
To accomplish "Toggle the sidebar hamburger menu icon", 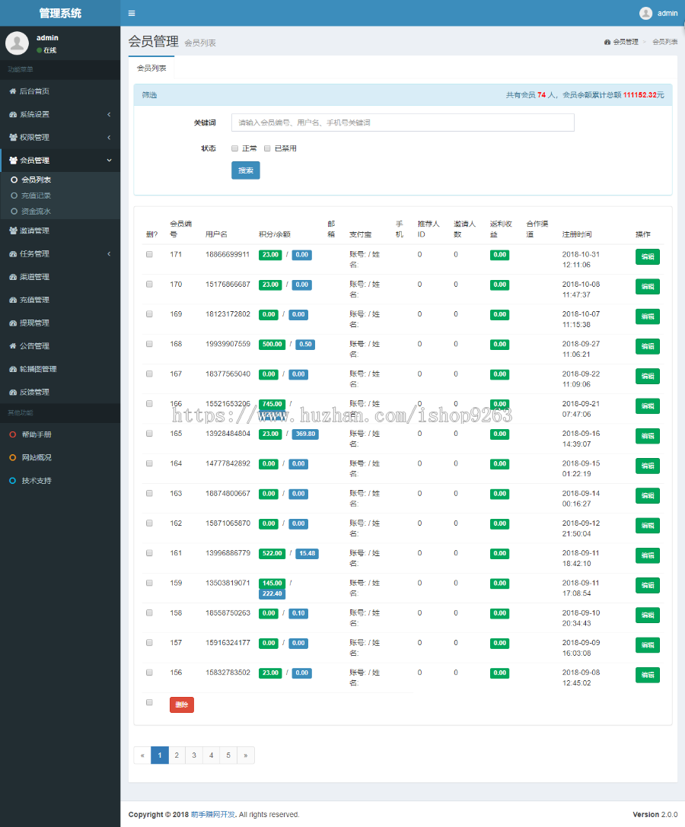I will 132,13.
